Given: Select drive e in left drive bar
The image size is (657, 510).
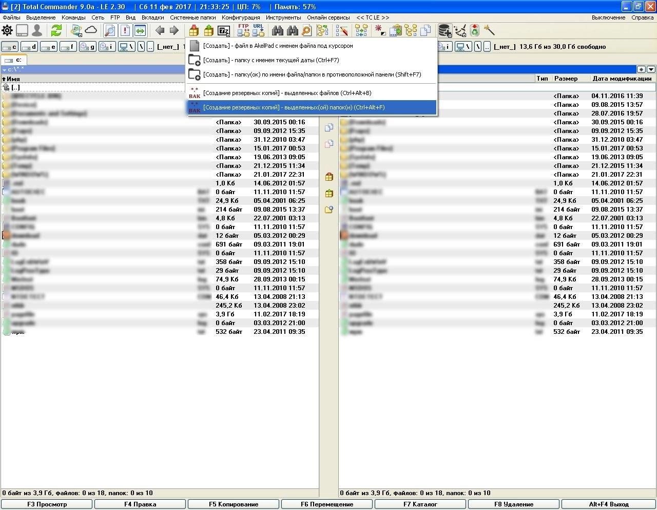Looking at the screenshot, I should [49, 47].
